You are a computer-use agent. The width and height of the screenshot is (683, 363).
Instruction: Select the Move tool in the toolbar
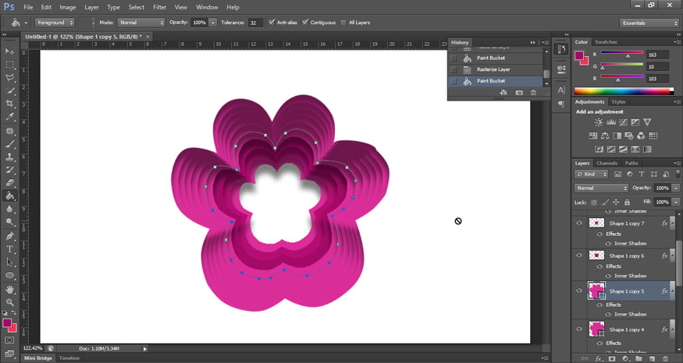point(10,51)
